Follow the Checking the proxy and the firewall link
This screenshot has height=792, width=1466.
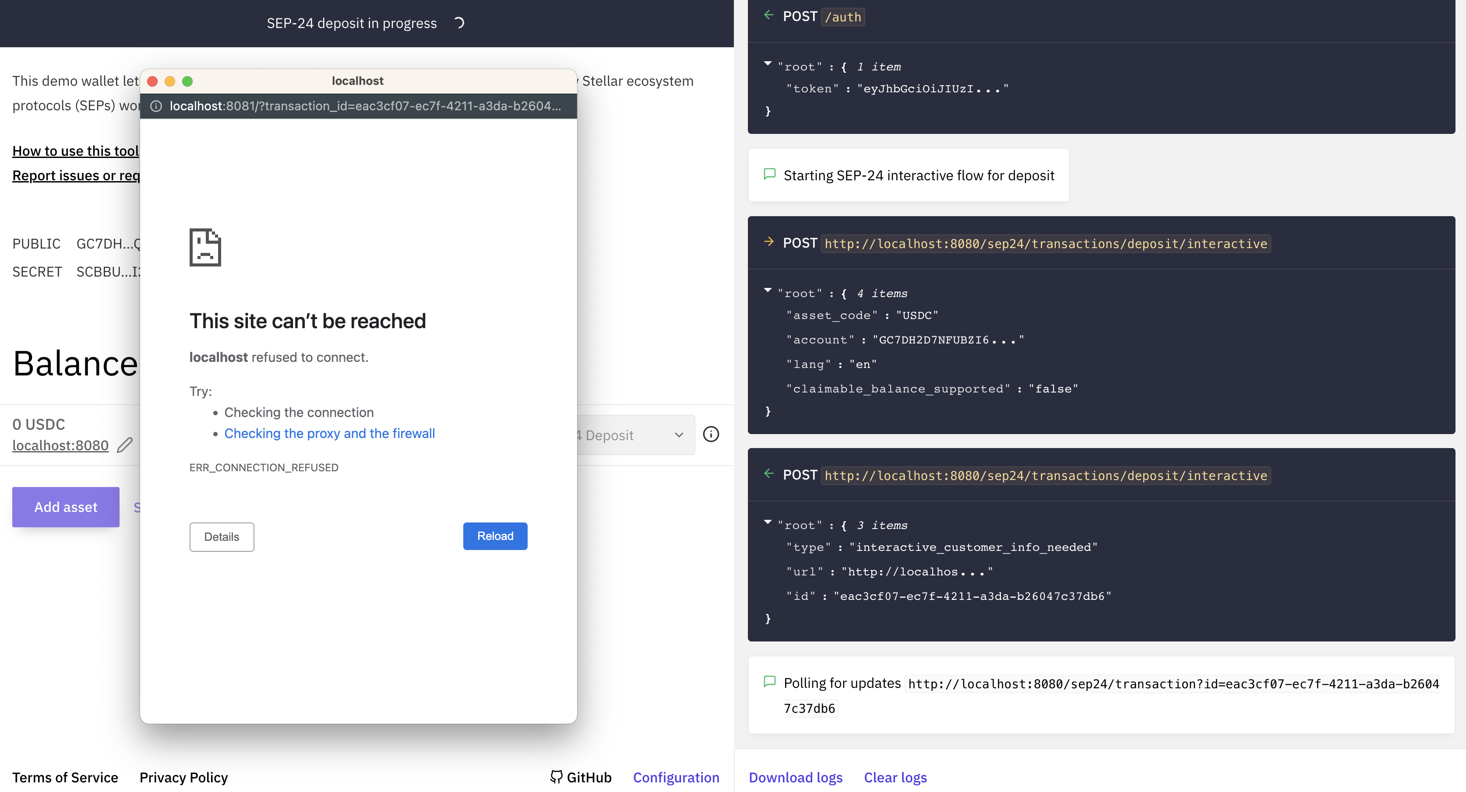(330, 433)
